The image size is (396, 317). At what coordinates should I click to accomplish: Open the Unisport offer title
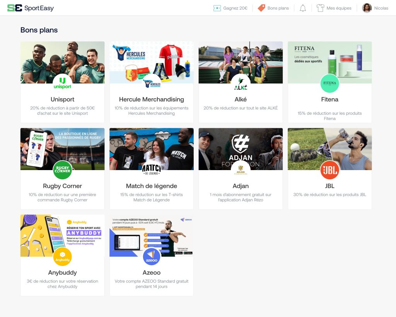62,99
